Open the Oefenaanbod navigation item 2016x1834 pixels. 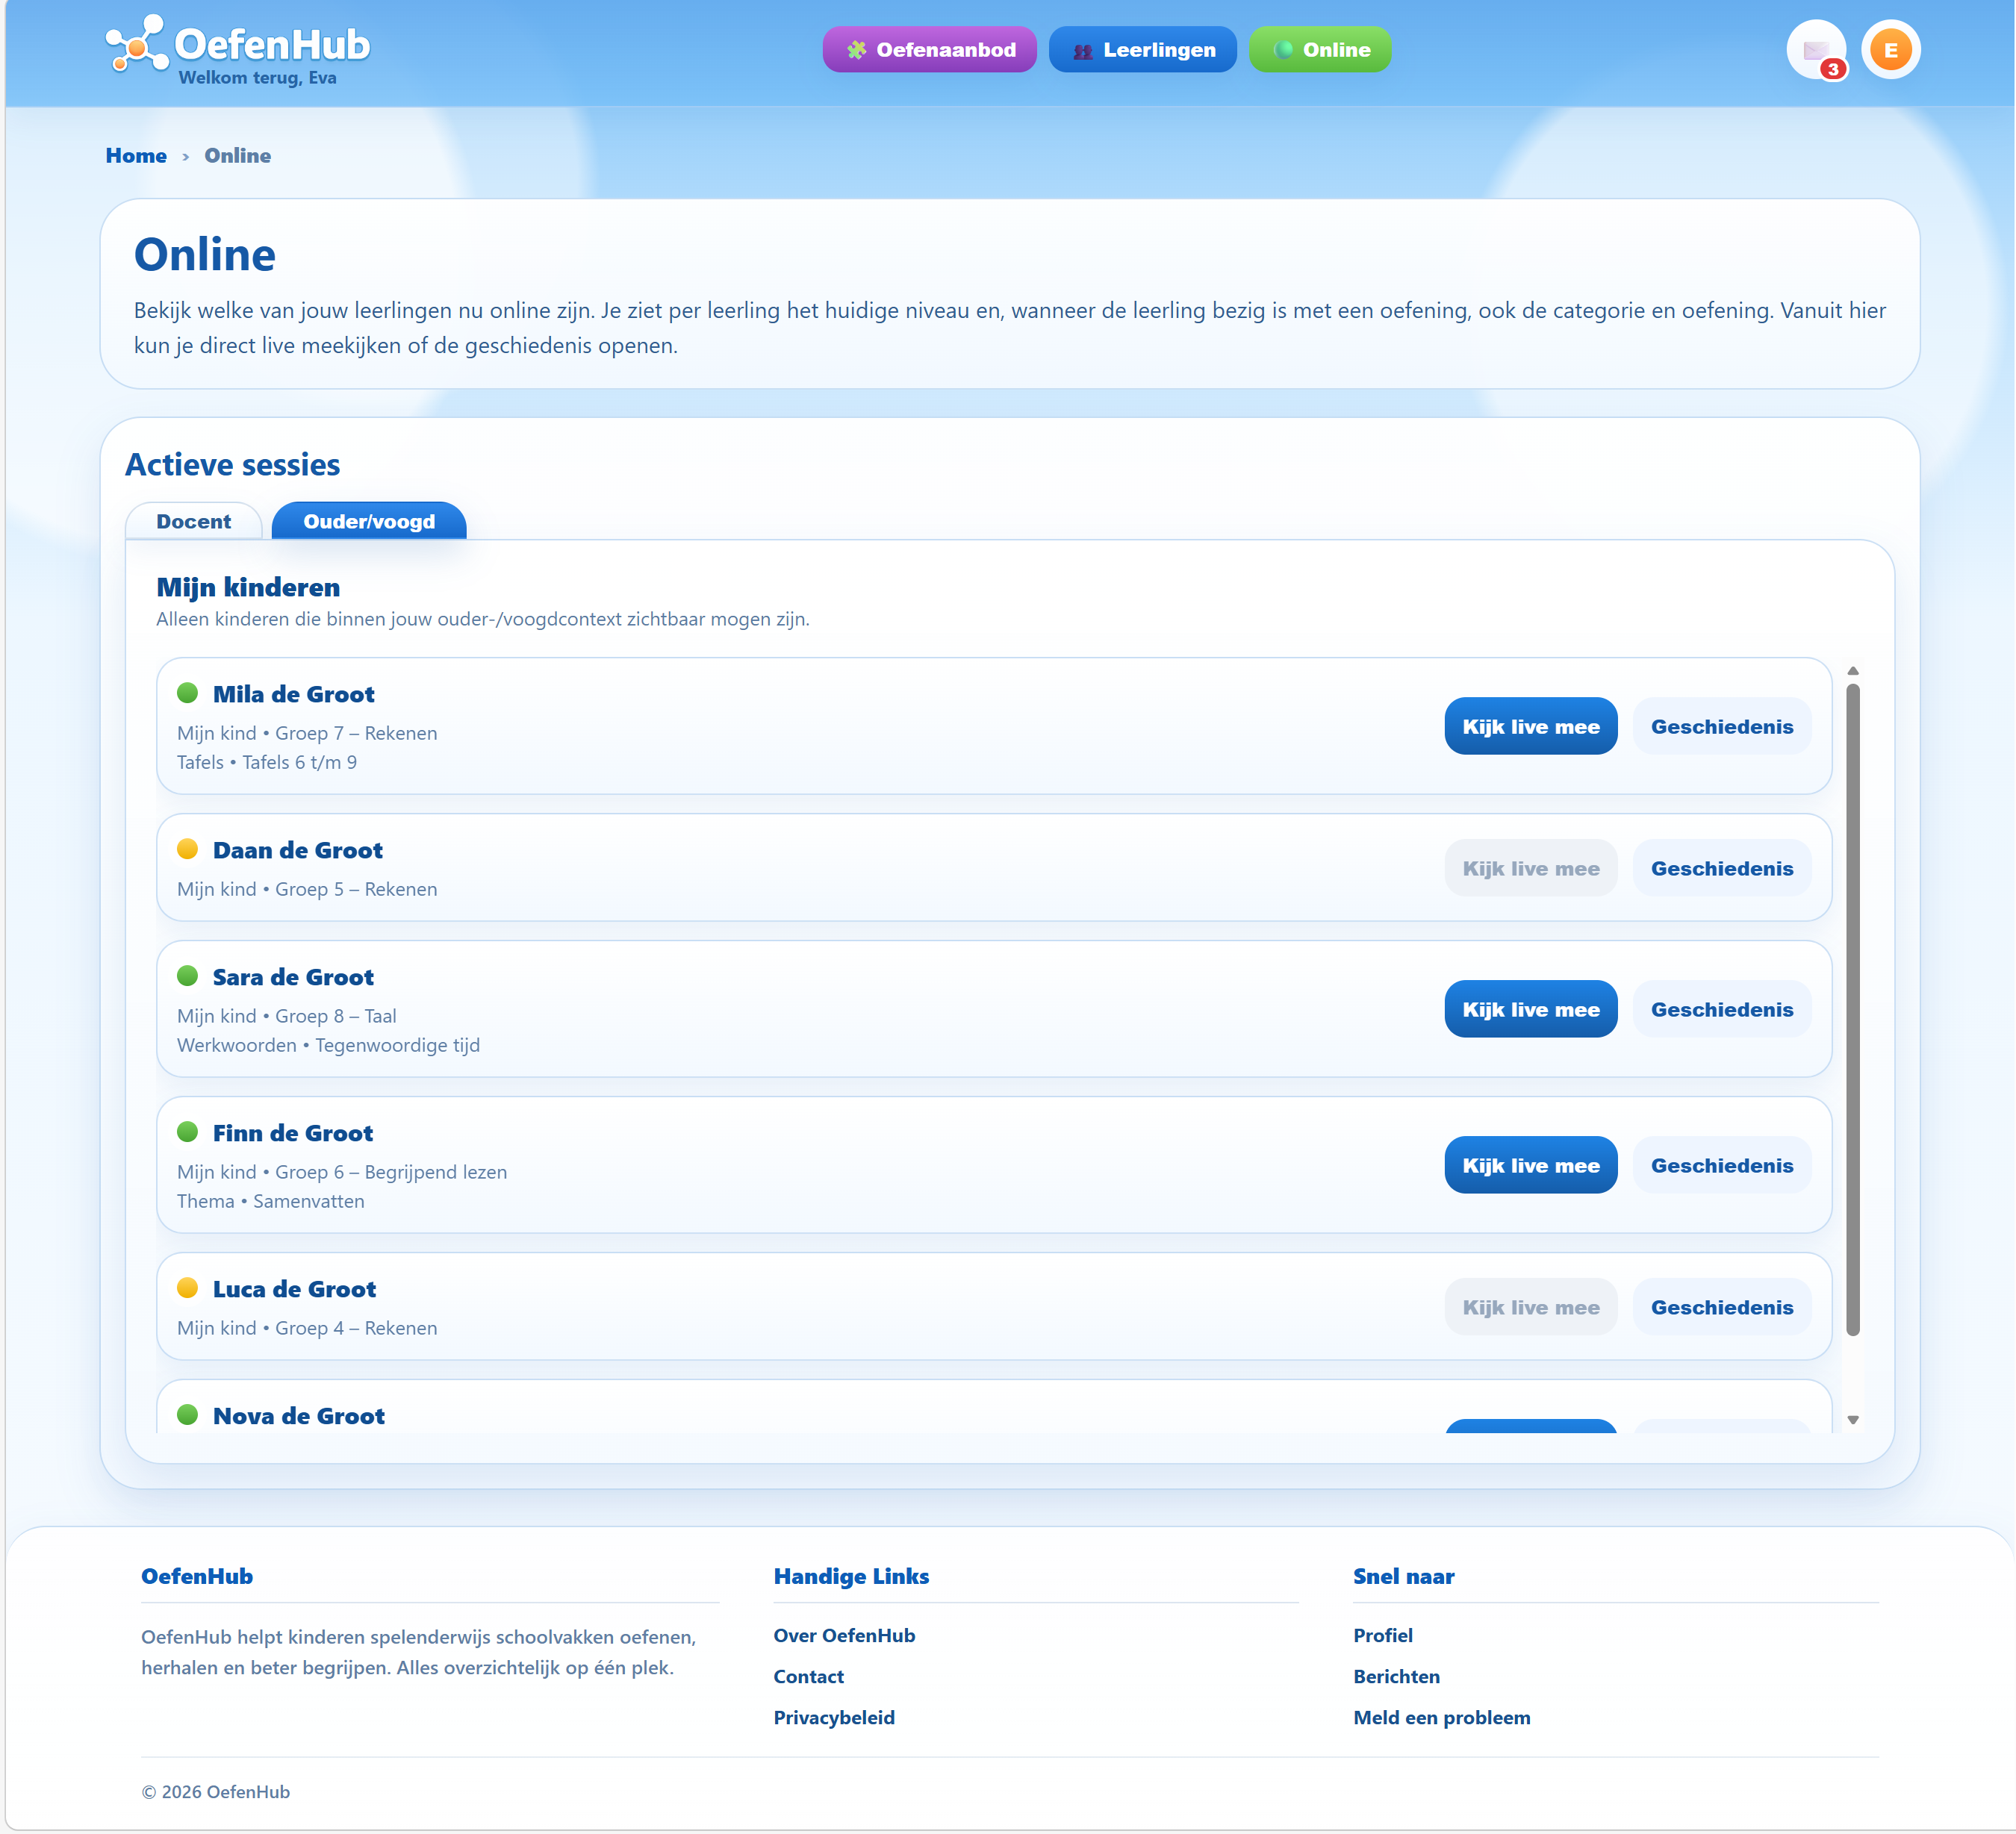930,50
